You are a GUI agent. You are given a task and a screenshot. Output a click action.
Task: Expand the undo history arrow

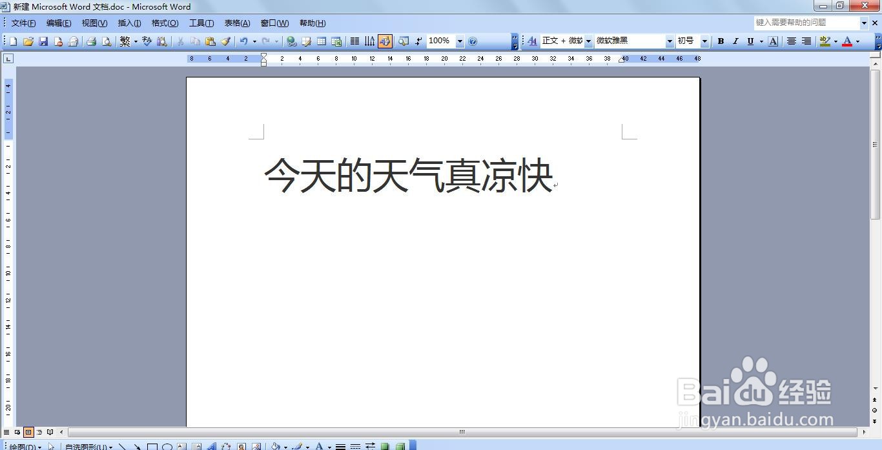coord(254,41)
